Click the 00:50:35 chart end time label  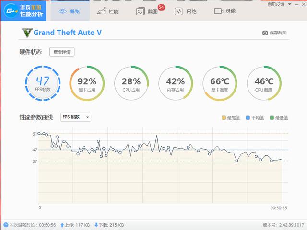click(279, 208)
